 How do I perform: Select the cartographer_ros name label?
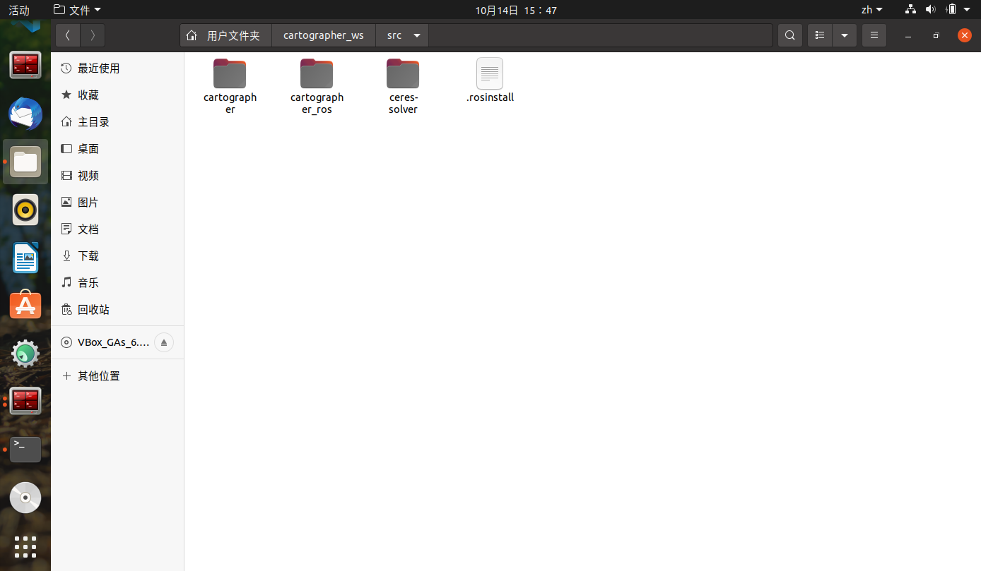pyautogui.click(x=317, y=103)
